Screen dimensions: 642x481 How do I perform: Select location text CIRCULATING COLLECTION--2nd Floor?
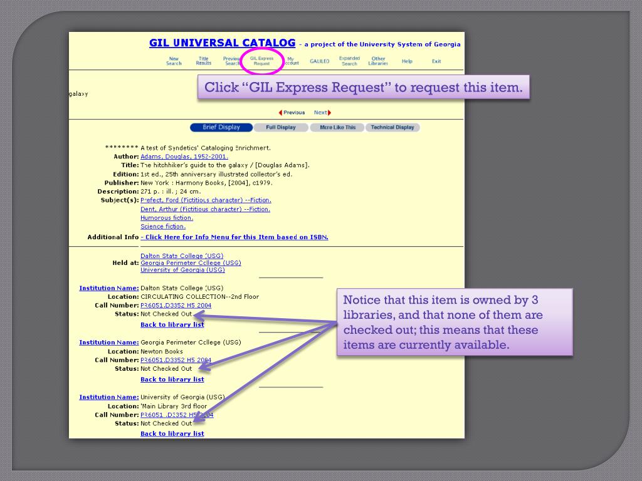point(199,297)
